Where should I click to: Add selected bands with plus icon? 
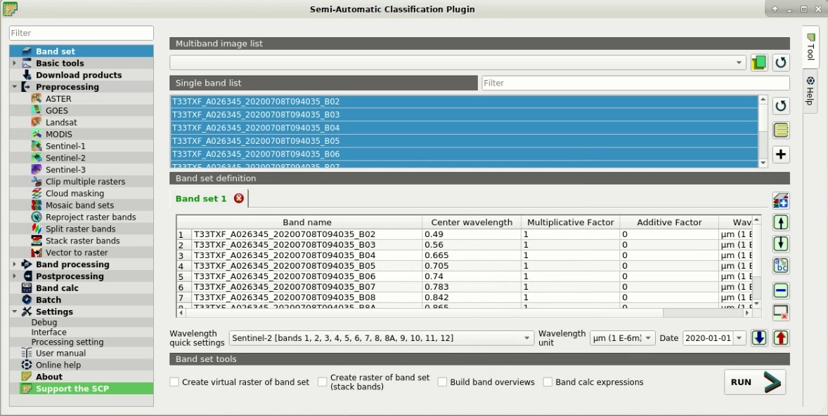[780, 154]
